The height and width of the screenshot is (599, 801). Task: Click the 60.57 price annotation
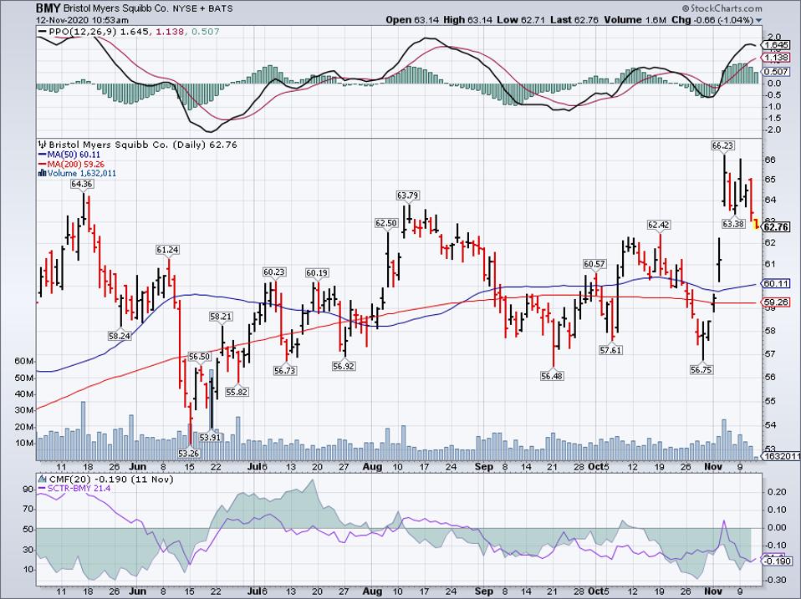click(594, 264)
